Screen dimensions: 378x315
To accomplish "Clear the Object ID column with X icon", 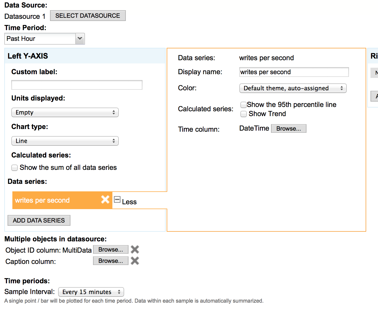I will (x=135, y=249).
